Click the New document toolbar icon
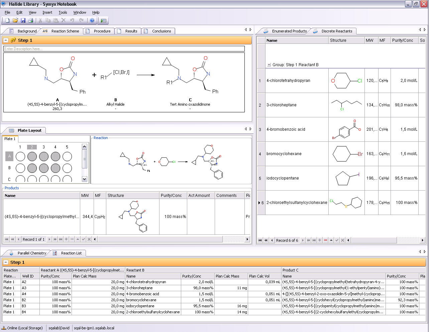This screenshot has height=332, width=429. click(x=7, y=20)
